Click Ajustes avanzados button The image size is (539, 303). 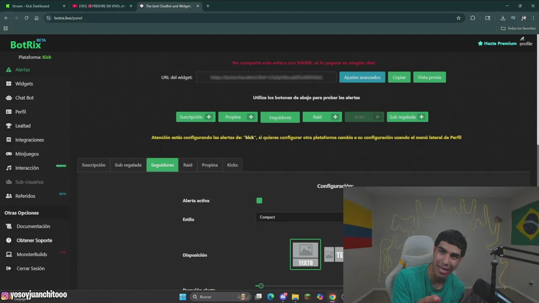[x=362, y=77]
